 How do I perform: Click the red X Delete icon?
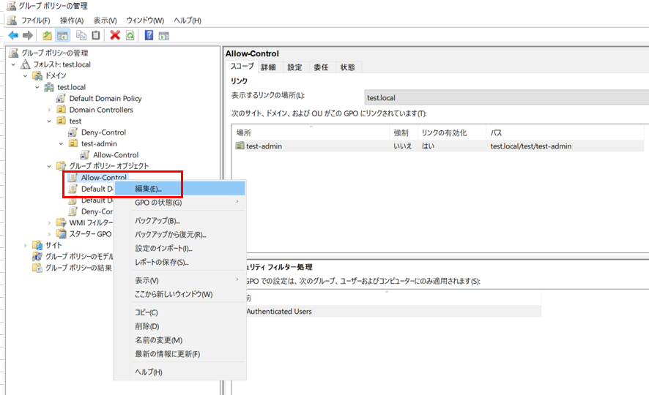pos(115,36)
